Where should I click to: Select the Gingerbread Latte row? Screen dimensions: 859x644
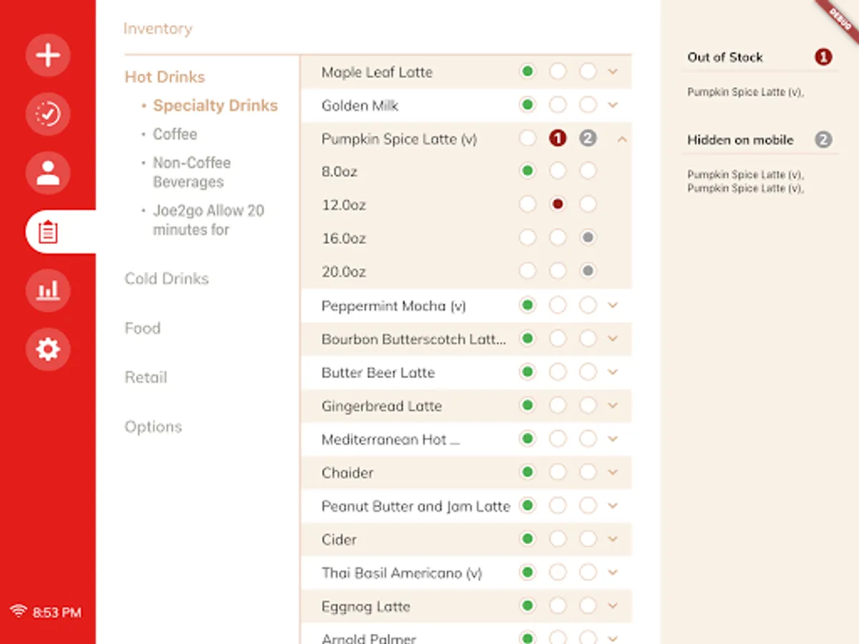click(x=382, y=406)
